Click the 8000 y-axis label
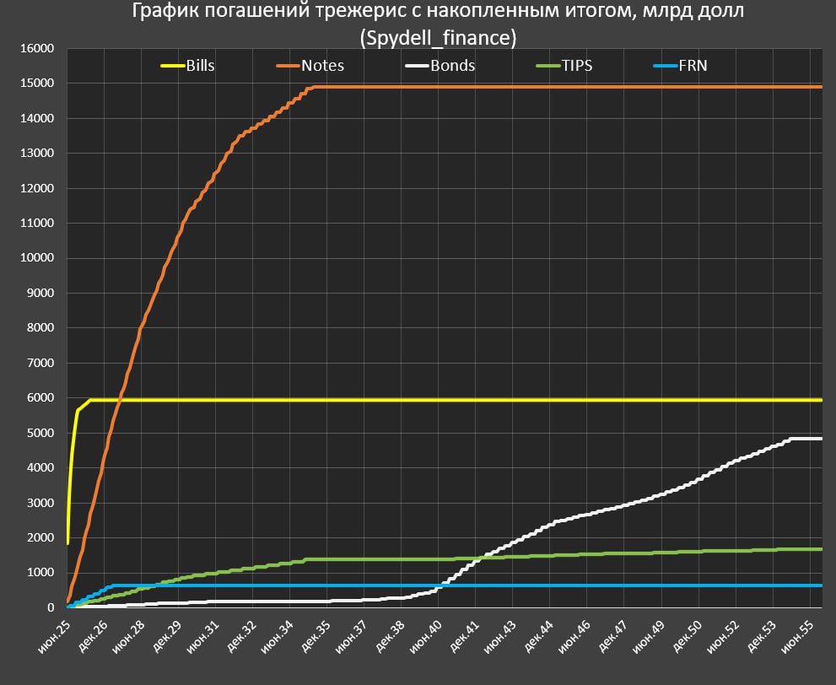Screen dimensions: 836x685 (x=40, y=328)
